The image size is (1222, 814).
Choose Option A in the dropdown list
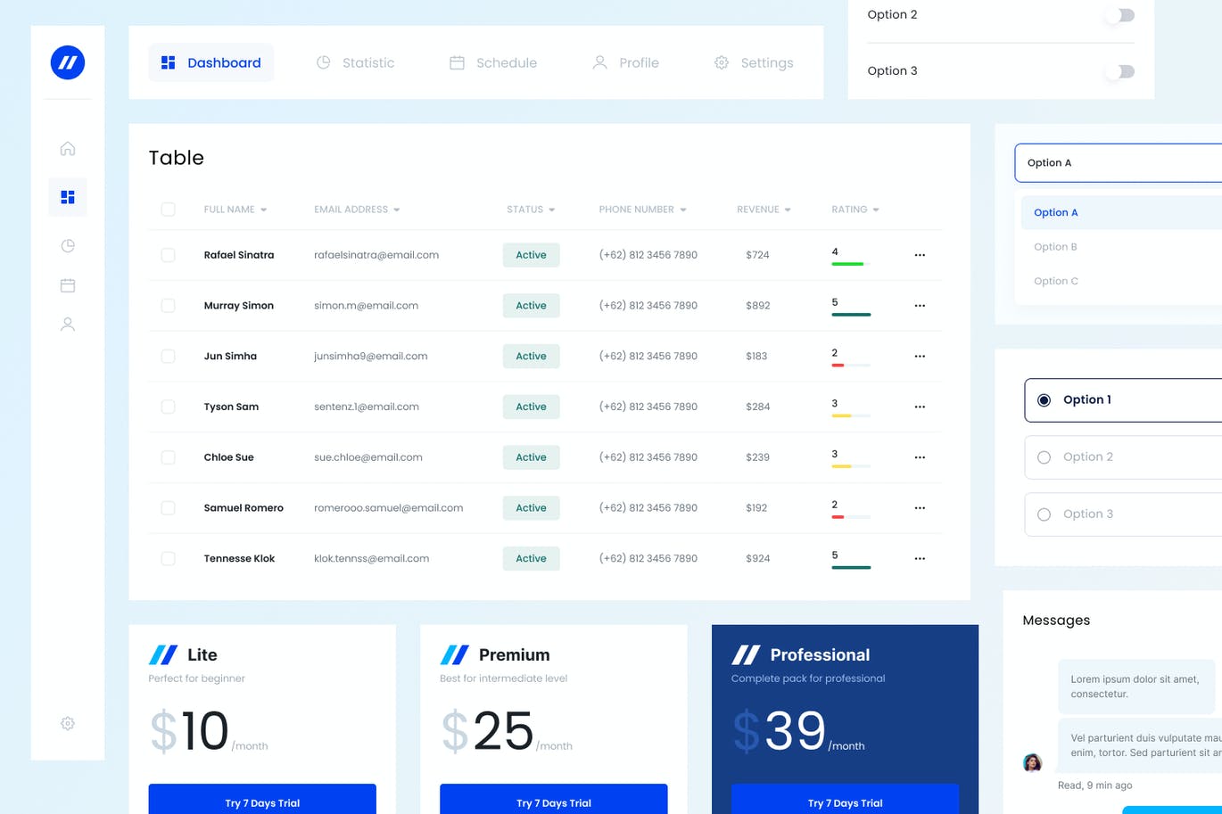coord(1121,213)
